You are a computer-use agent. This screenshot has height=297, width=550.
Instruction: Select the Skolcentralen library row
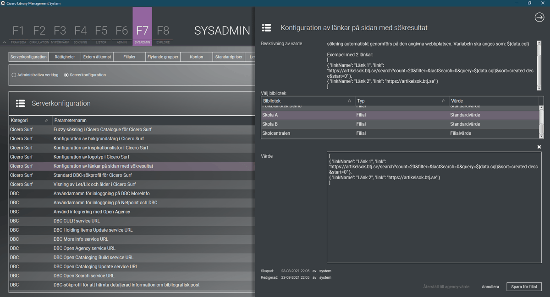tap(400, 133)
